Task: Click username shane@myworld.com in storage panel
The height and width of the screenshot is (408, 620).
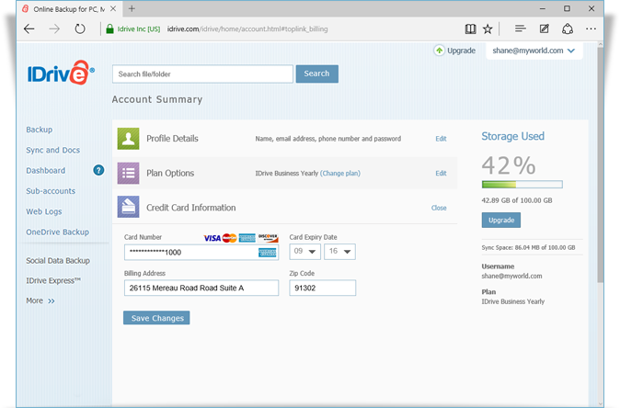Action: coord(511,276)
